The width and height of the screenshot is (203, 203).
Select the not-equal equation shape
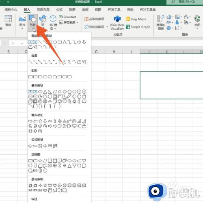55,146
